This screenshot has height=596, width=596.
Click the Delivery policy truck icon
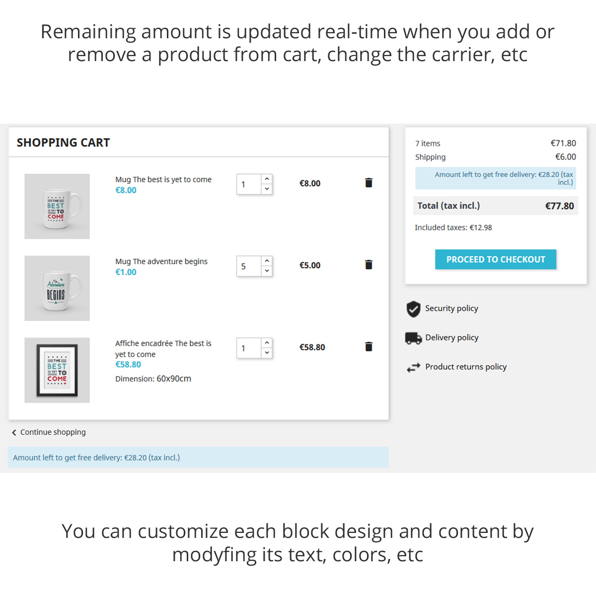(413, 338)
